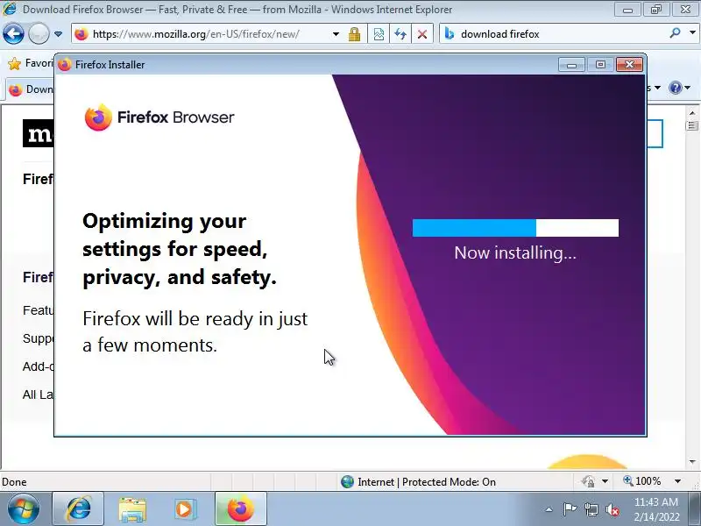The height and width of the screenshot is (526, 701).
Task: Click the Compatibility View icon
Action: click(x=379, y=34)
